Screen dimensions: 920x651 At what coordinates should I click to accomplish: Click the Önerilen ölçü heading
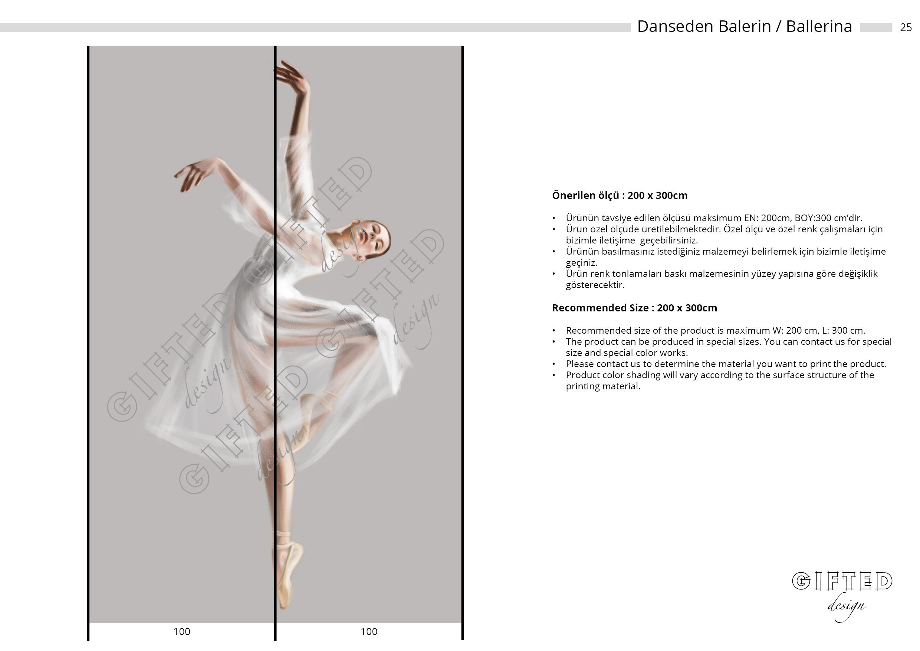(620, 196)
